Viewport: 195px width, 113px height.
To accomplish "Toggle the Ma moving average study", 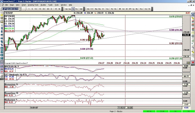I will [73, 9].
